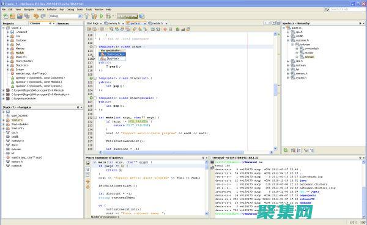Select Stack<double> in the specialization popup

(x=113, y=54)
